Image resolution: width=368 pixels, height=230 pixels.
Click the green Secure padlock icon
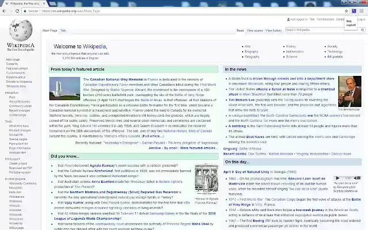25,11
